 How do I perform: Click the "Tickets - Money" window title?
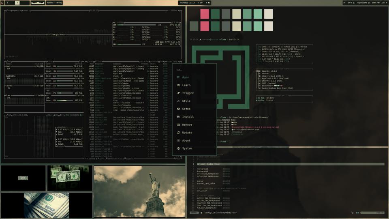point(55,2)
